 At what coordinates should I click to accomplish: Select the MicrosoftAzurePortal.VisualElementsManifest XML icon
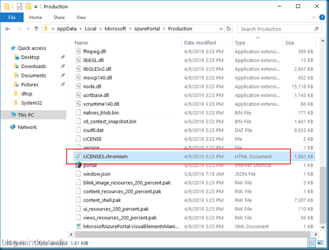click(x=78, y=226)
